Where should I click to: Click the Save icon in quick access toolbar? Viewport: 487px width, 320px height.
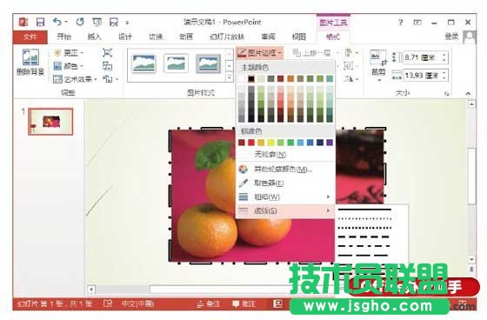pyautogui.click(x=40, y=22)
